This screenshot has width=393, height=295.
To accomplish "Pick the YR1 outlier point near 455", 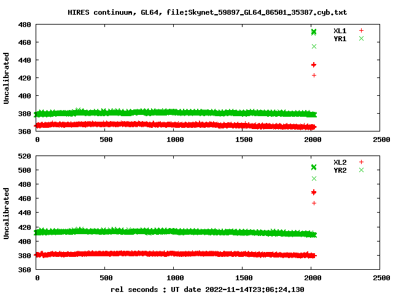I will tap(314, 47).
